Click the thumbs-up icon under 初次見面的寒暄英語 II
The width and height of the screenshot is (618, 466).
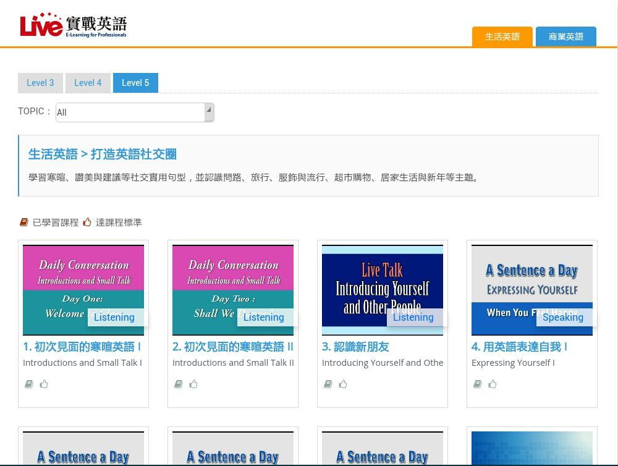click(x=193, y=384)
